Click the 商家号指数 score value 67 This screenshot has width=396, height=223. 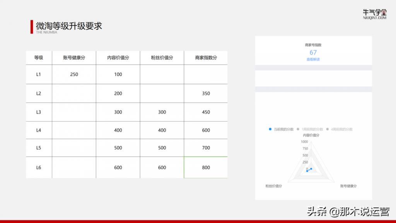click(x=313, y=52)
